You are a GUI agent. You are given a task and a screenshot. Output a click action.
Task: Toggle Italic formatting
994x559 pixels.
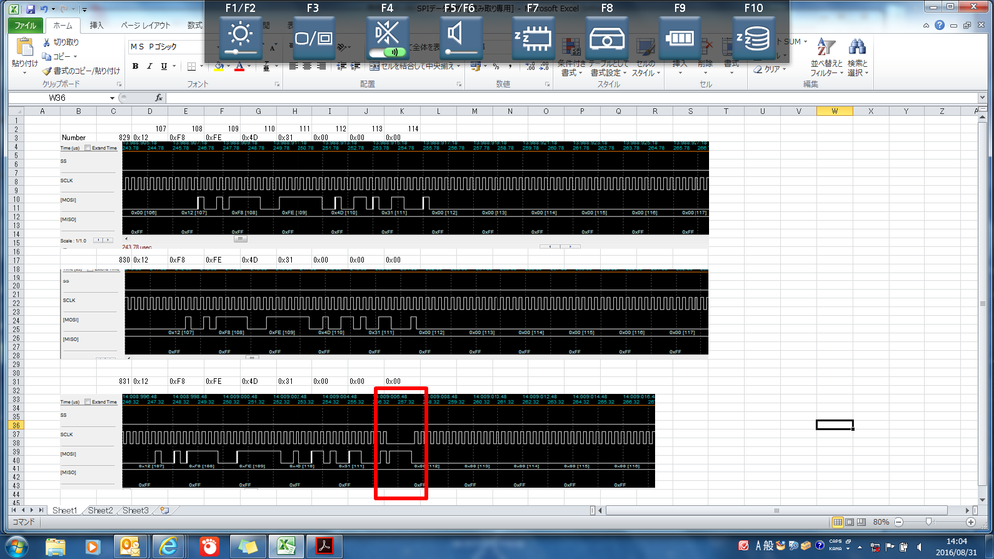click(149, 66)
